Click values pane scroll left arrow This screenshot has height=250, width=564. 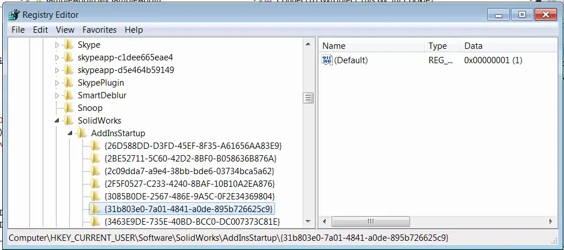[x=325, y=222]
